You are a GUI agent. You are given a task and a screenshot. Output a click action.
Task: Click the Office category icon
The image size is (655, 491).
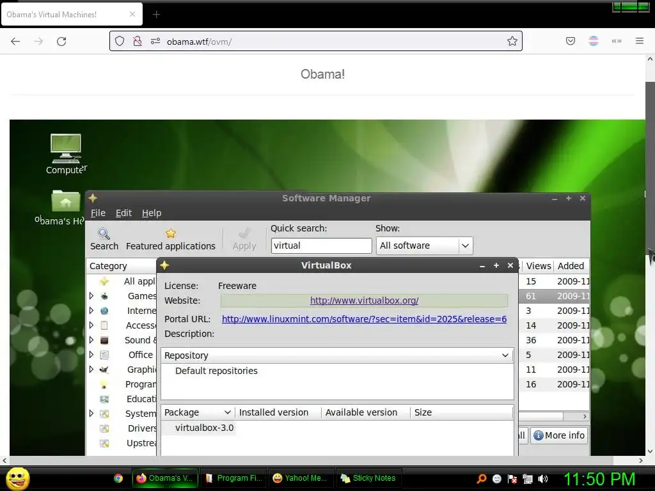[x=104, y=355]
